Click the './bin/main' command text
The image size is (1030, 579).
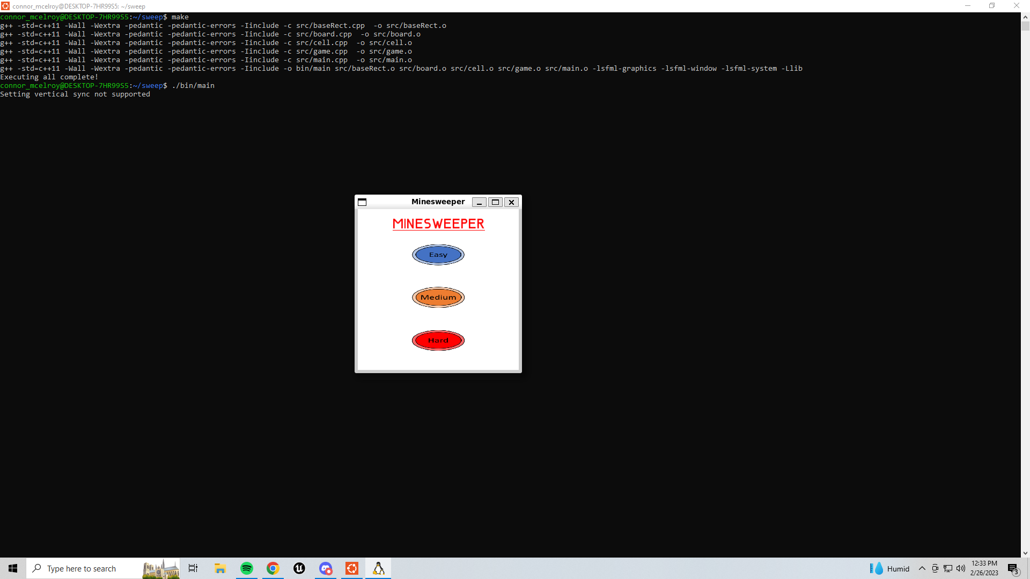tap(193, 85)
